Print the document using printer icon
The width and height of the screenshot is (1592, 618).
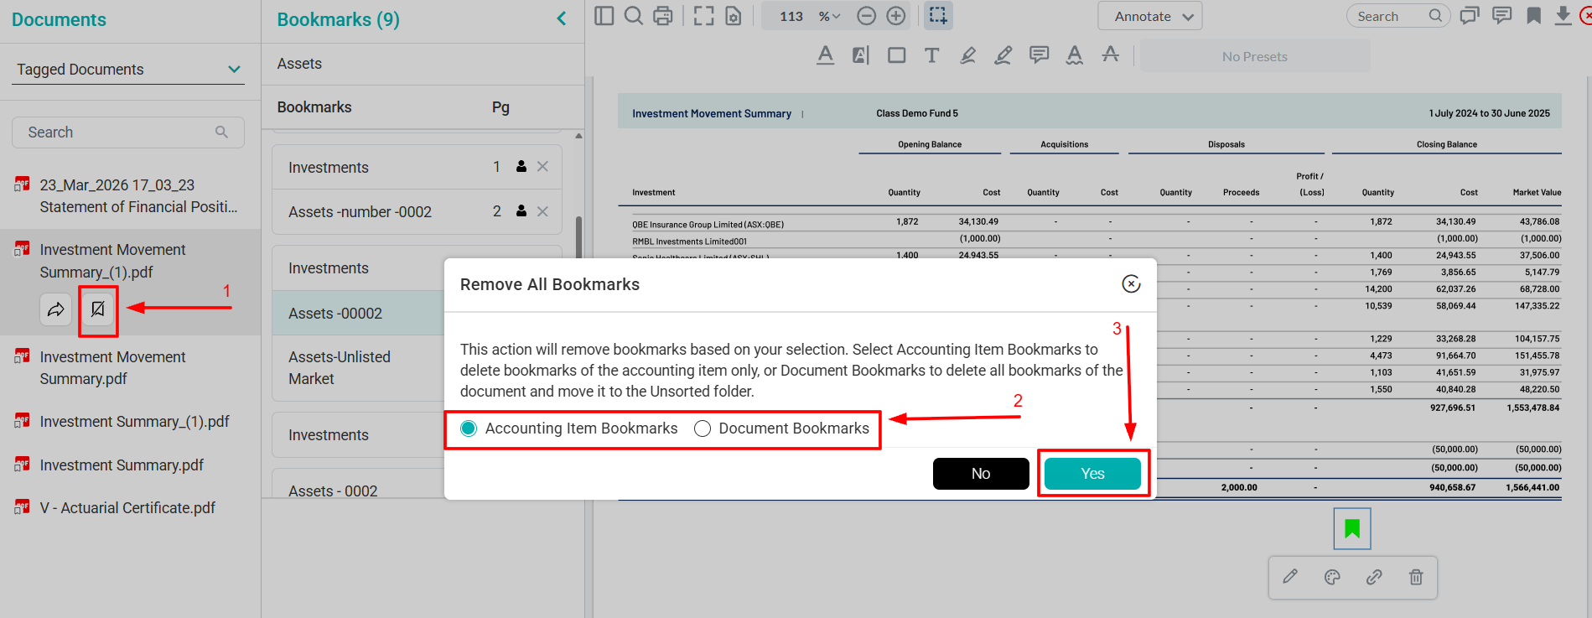pyautogui.click(x=663, y=16)
